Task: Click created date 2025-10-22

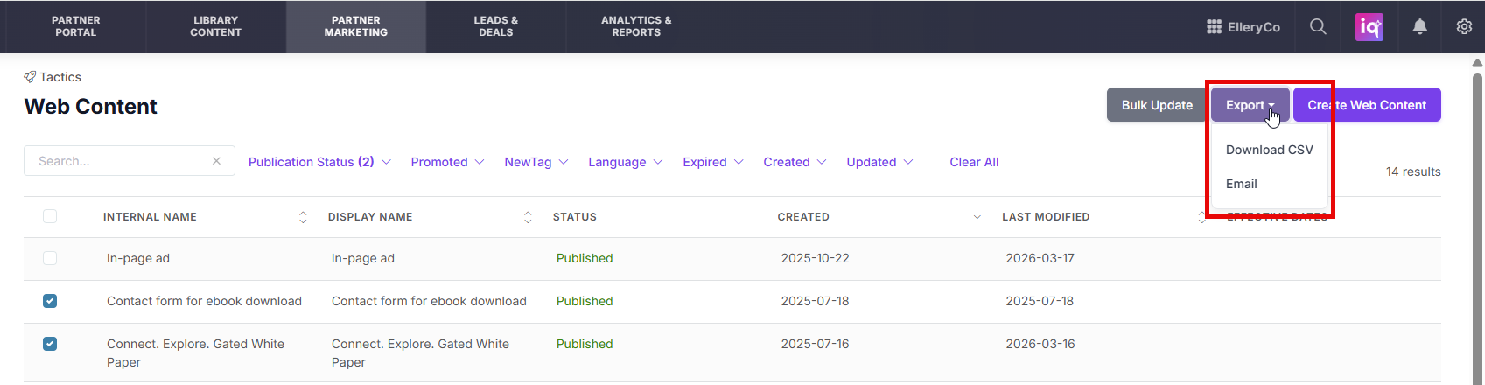Action: click(815, 258)
